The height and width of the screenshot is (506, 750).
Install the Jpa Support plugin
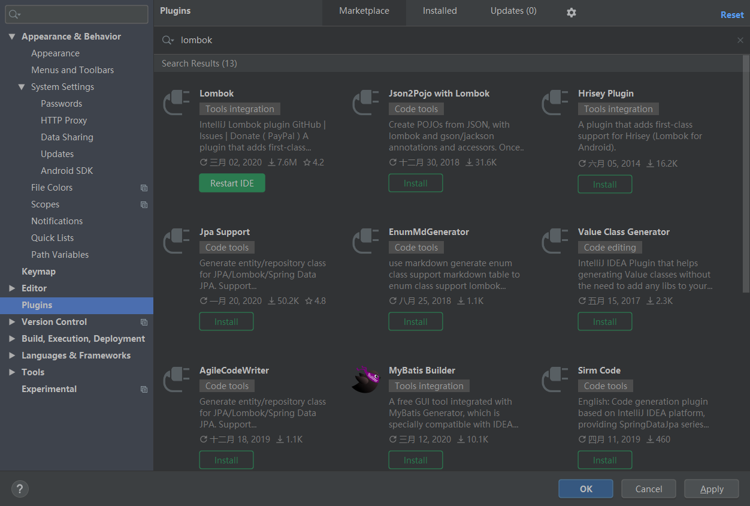226,321
